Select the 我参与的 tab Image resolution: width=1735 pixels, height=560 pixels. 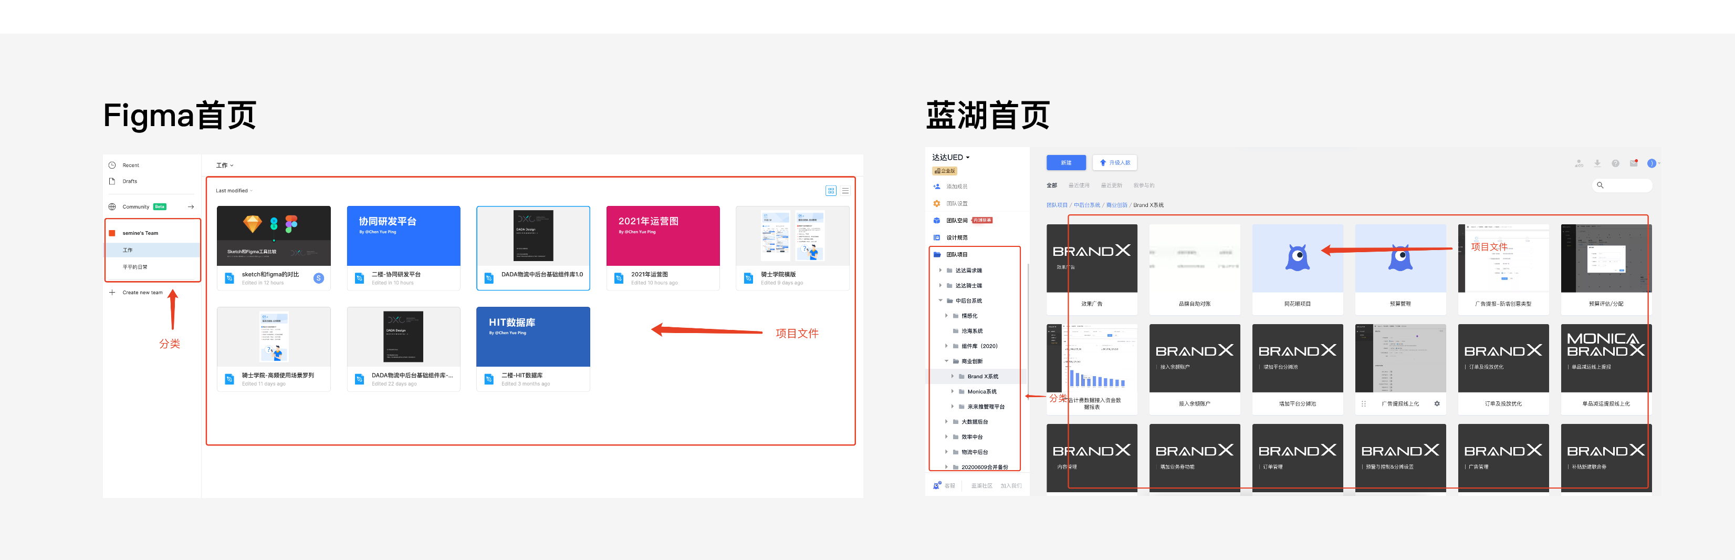point(1144,185)
